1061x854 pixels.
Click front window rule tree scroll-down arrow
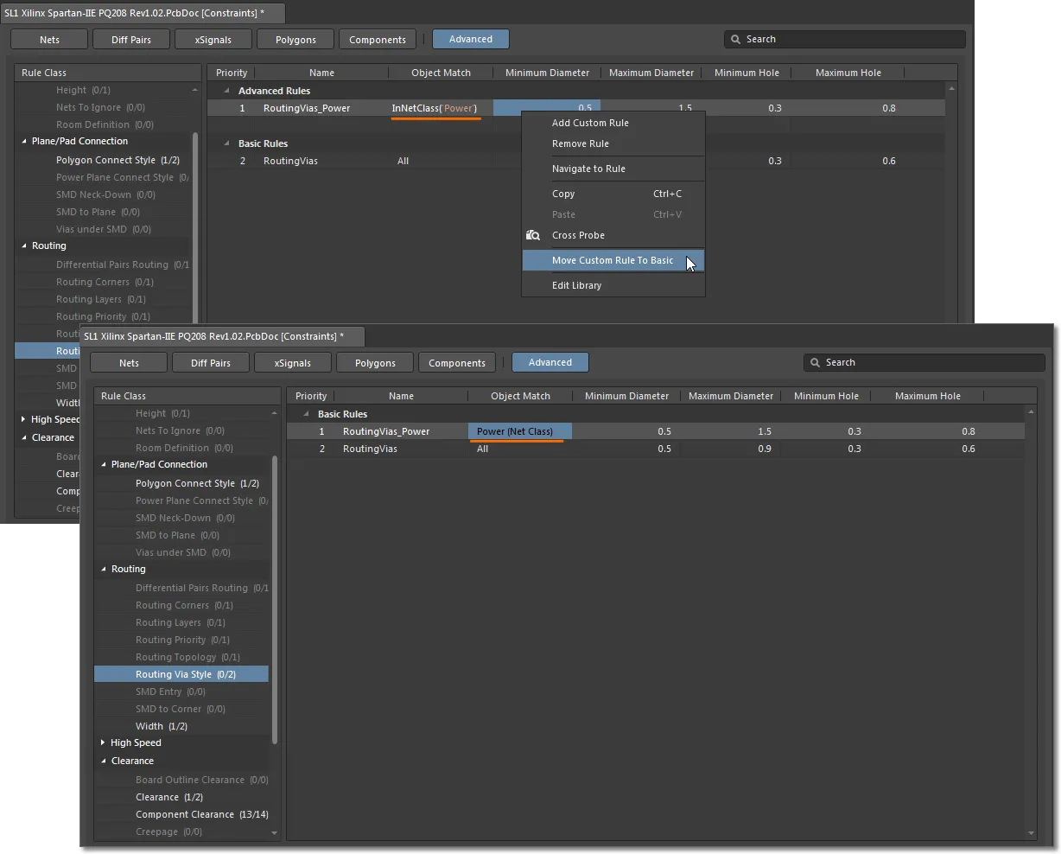[275, 833]
